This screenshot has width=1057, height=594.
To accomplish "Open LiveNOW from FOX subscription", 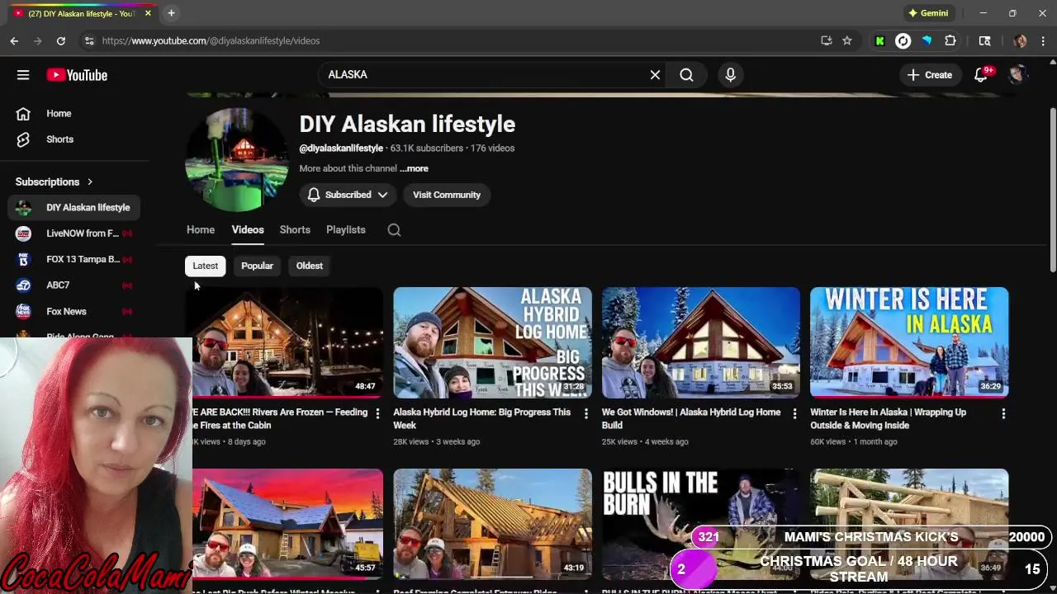I will coord(74,233).
